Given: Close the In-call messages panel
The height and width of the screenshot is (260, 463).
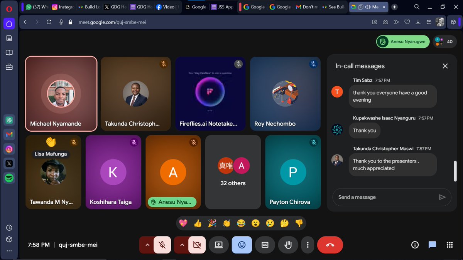Looking at the screenshot, I should point(445,66).
